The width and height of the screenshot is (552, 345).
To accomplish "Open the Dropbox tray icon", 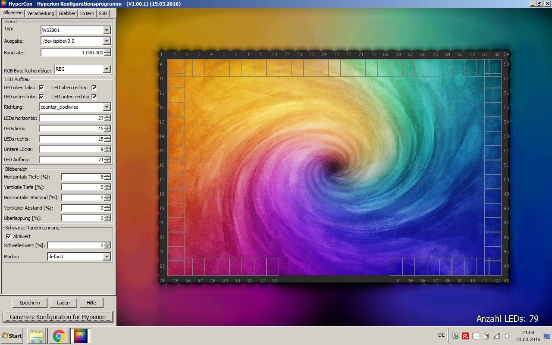I will [455, 336].
